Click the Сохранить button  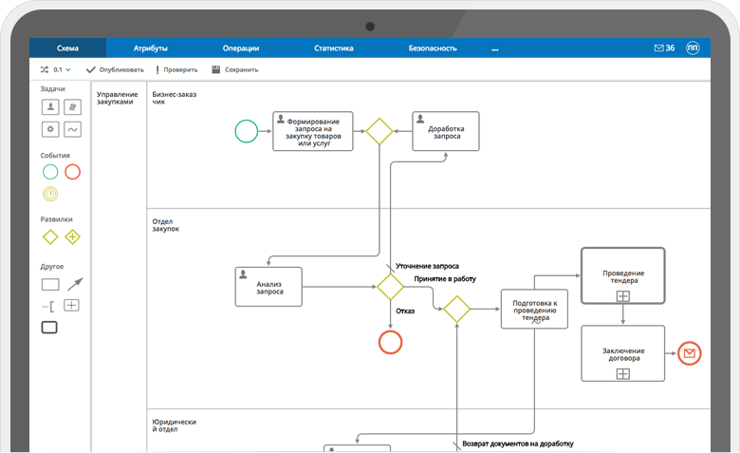234,69
